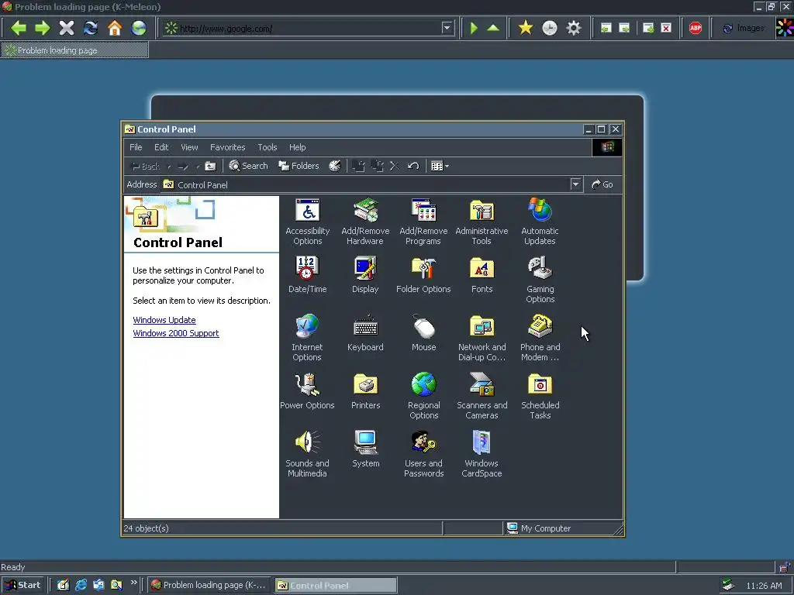Open Edit menu in Control Panel

(161, 147)
